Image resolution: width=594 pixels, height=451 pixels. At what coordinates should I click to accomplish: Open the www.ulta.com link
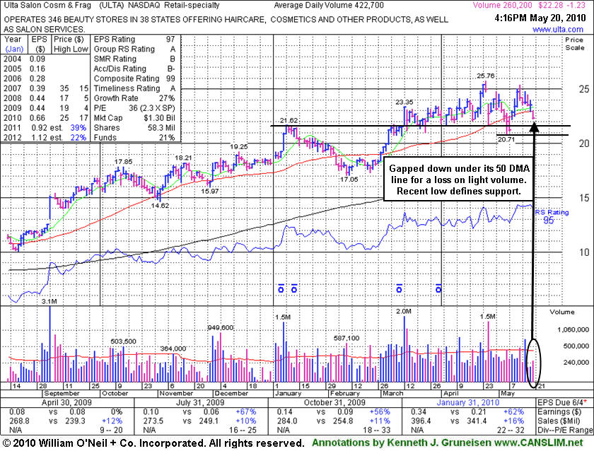pos(558,30)
